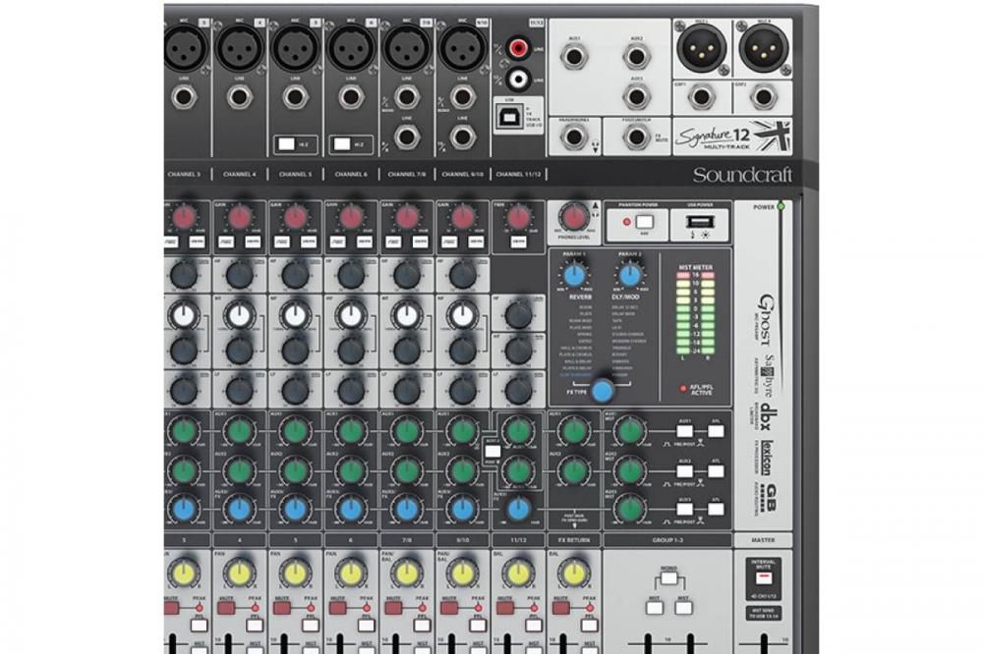This screenshot has width=983, height=654.
Task: Toggle the 48V phantom power switch
Action: [643, 222]
